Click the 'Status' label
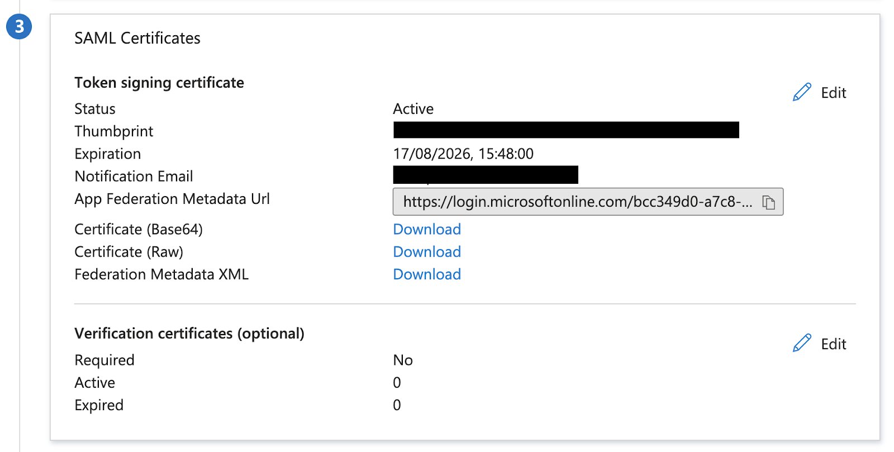The height and width of the screenshot is (452, 894). (95, 108)
